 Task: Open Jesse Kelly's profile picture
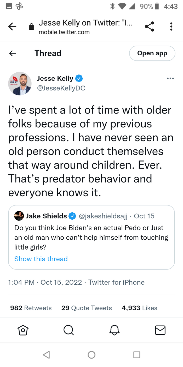pyautogui.click(x=20, y=83)
